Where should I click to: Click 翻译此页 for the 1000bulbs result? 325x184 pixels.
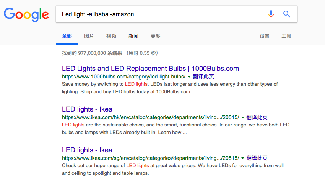(x=203, y=77)
